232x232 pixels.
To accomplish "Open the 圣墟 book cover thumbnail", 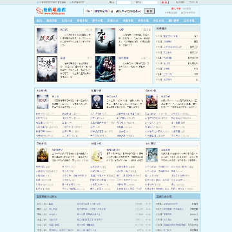I will click(47, 69).
